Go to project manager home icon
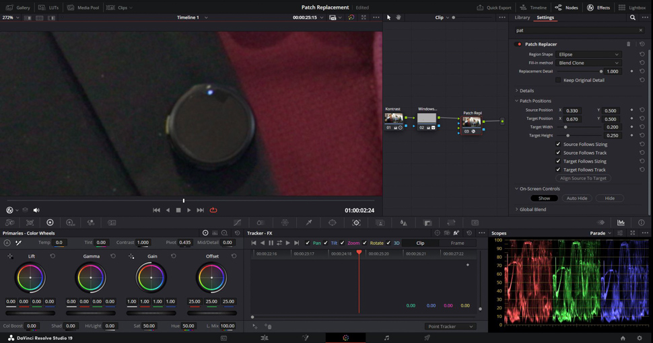653x343 pixels. pyautogui.click(x=623, y=338)
